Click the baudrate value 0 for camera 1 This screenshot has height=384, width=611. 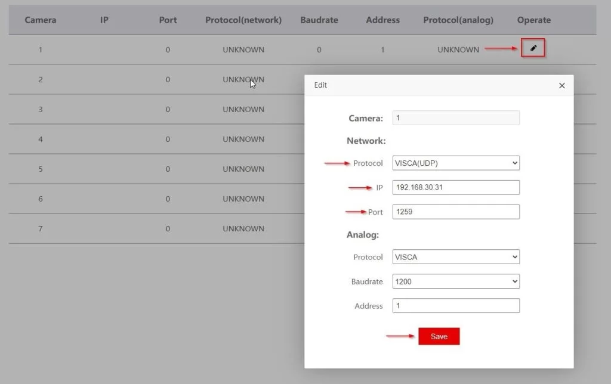click(319, 49)
